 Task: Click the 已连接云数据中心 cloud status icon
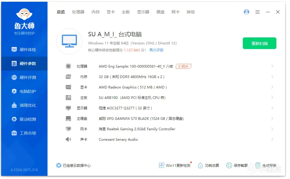click(59, 165)
